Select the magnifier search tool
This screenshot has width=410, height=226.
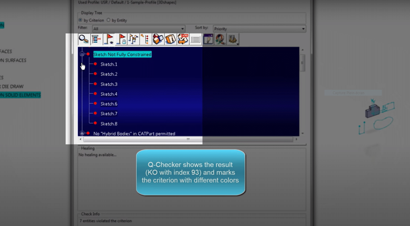(83, 39)
